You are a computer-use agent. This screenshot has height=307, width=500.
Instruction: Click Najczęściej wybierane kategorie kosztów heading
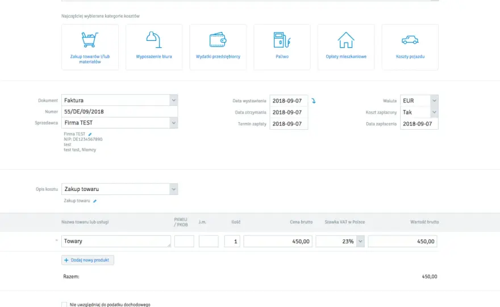[x=101, y=16]
